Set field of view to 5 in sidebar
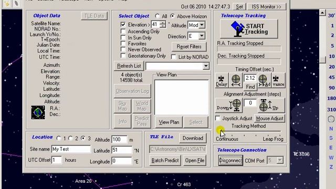336x189 pixels. coord(332,46)
